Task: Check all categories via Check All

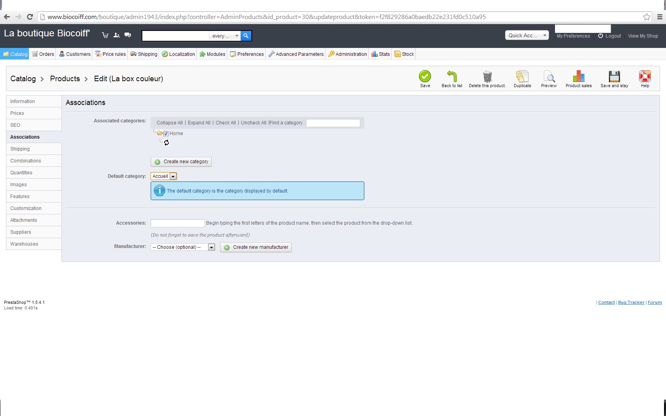Action: pos(226,123)
